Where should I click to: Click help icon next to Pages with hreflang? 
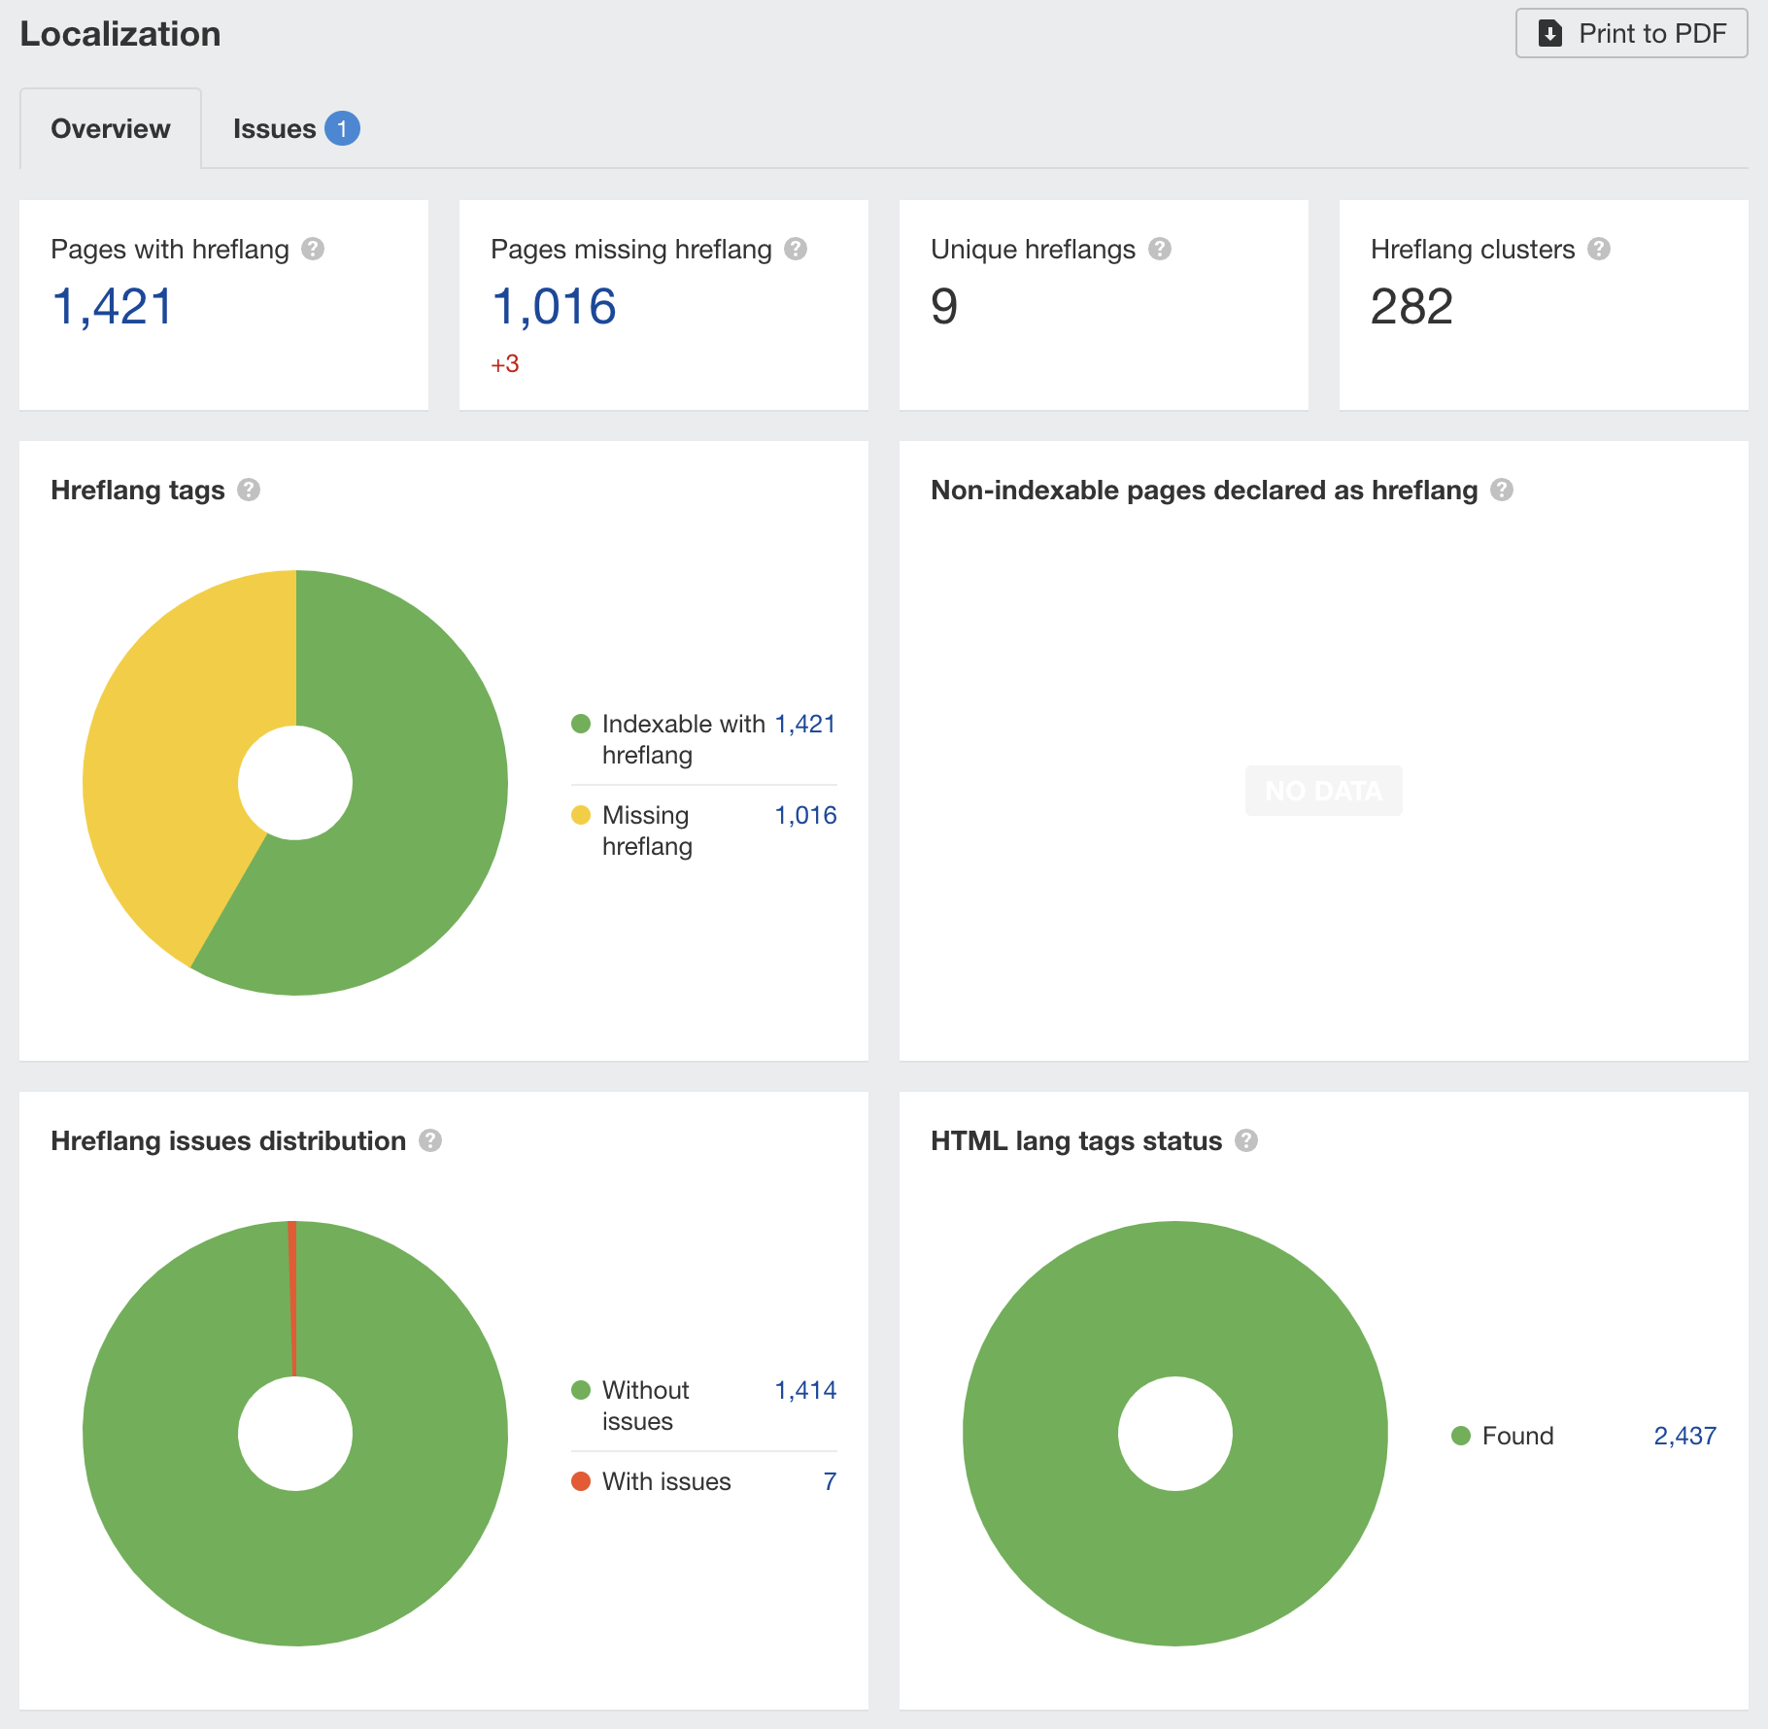[x=313, y=250]
